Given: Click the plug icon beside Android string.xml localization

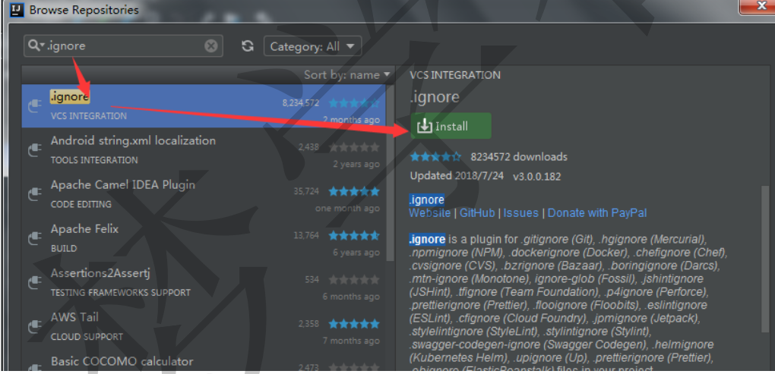Looking at the screenshot, I should (34, 150).
